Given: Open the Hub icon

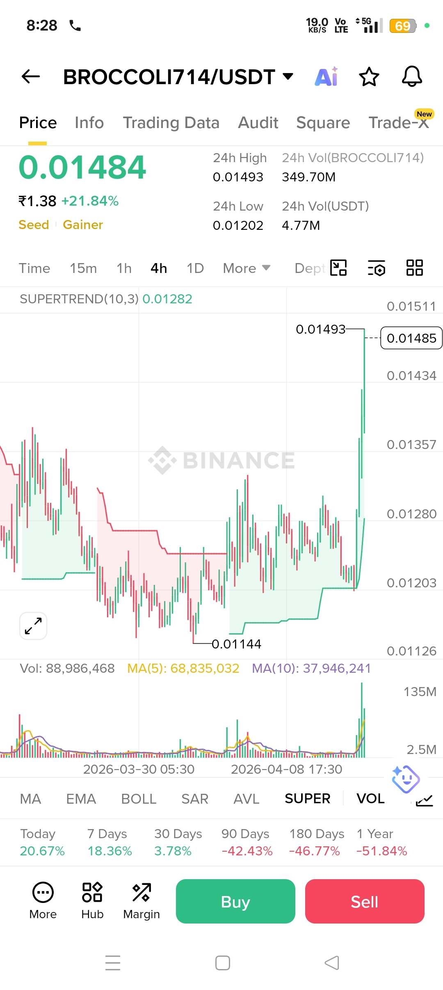Looking at the screenshot, I should pyautogui.click(x=92, y=901).
